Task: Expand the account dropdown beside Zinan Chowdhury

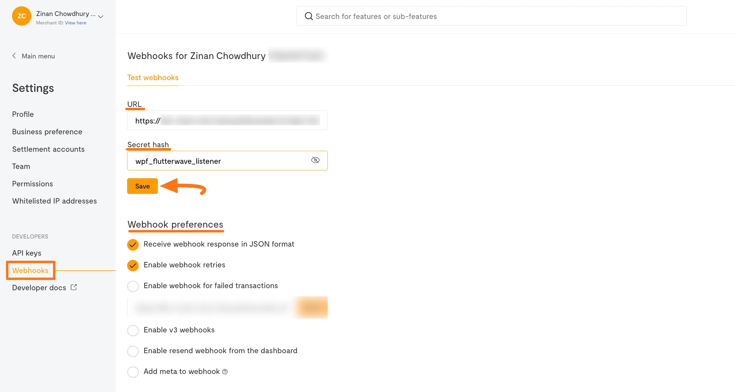Action: [101, 16]
